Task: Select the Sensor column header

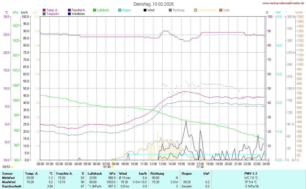Action: [x=7, y=173]
